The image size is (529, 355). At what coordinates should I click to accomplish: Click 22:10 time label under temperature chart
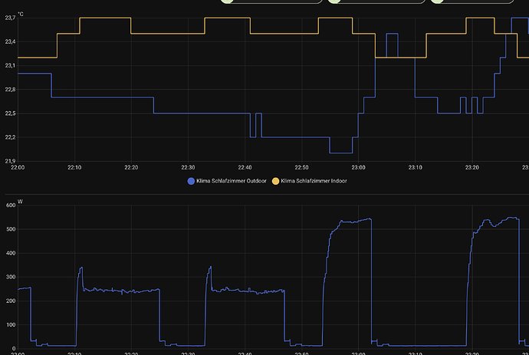74,167
